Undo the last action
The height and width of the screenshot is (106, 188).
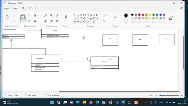coord(29,8)
